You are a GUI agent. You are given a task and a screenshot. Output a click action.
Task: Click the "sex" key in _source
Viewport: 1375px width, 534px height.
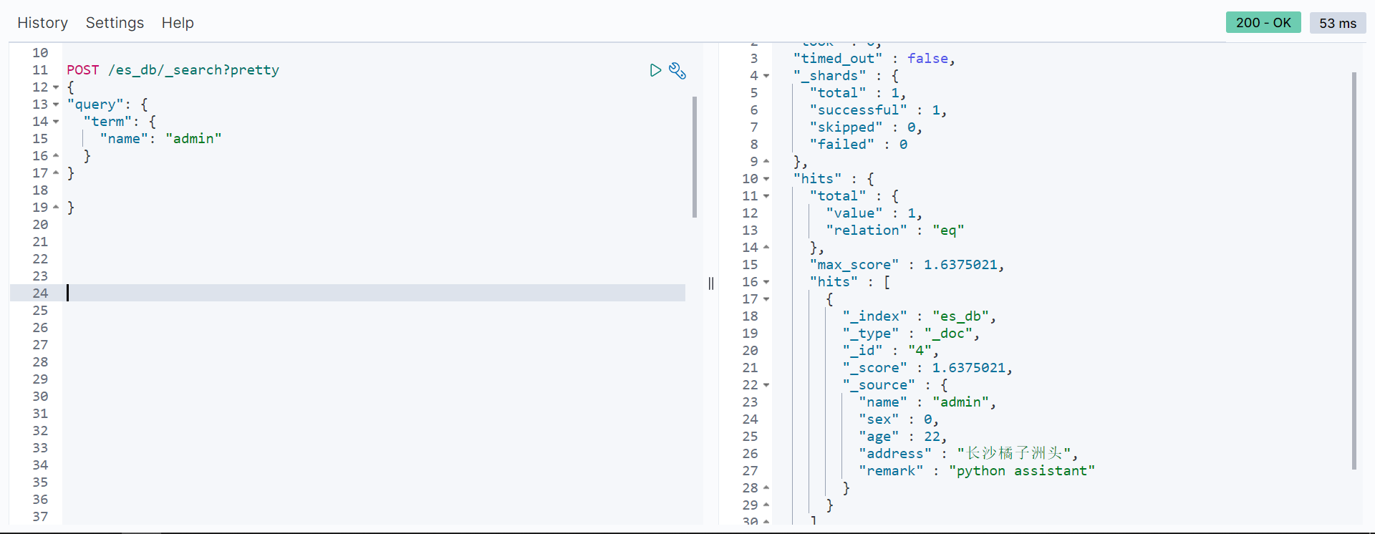879,419
